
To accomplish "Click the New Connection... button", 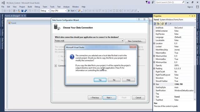I will click(x=135, y=41).
